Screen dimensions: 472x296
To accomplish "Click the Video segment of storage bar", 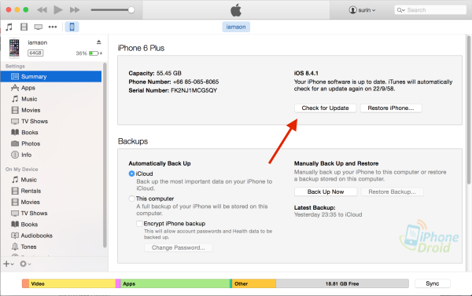I will click(x=72, y=283).
